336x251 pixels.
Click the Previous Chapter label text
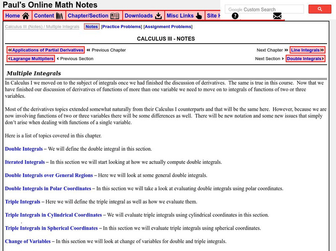[x=109, y=50]
